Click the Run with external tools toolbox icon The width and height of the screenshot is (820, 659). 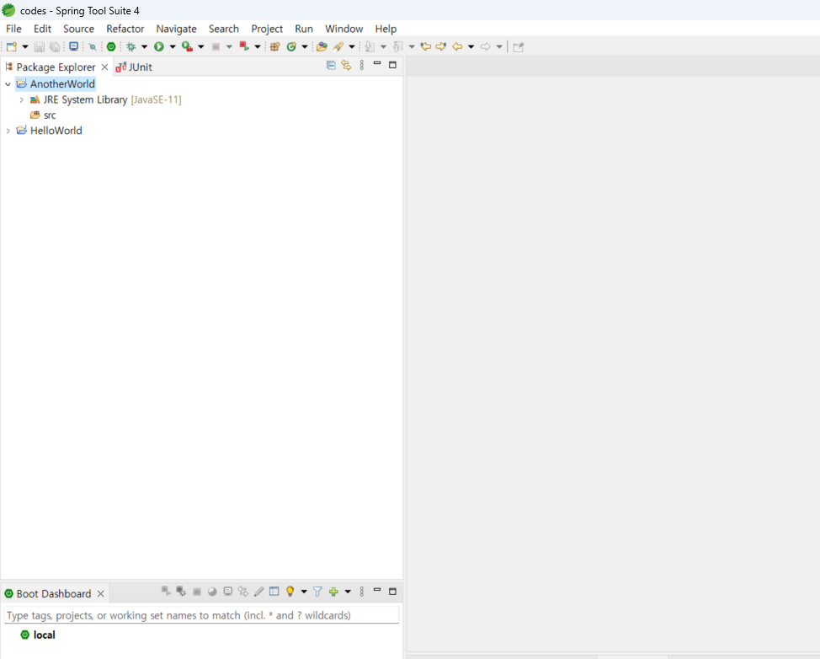coord(187,46)
